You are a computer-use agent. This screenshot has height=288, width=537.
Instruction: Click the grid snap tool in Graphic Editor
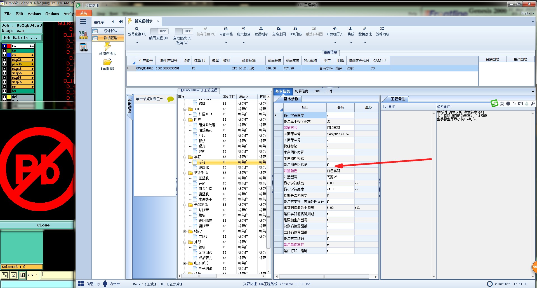(x=22, y=275)
